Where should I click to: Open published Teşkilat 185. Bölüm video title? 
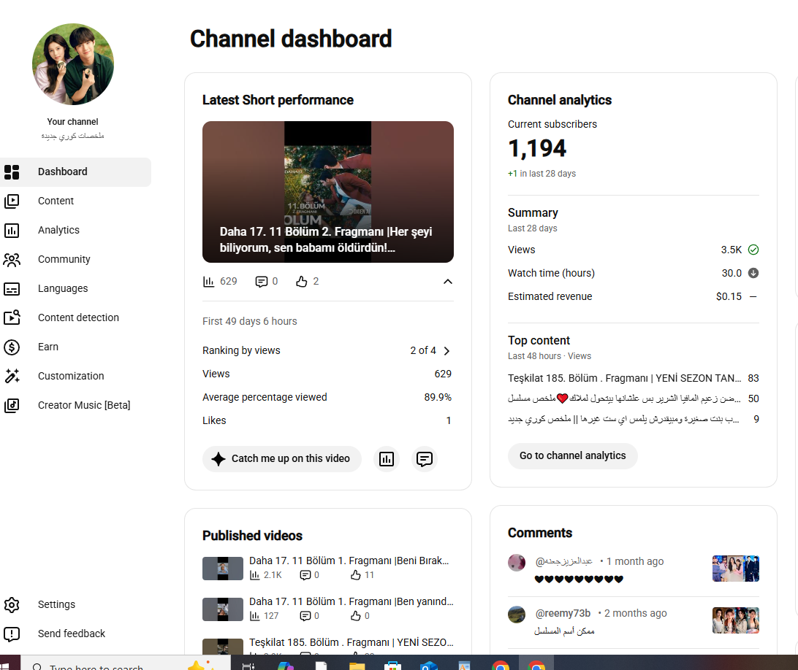351,642
